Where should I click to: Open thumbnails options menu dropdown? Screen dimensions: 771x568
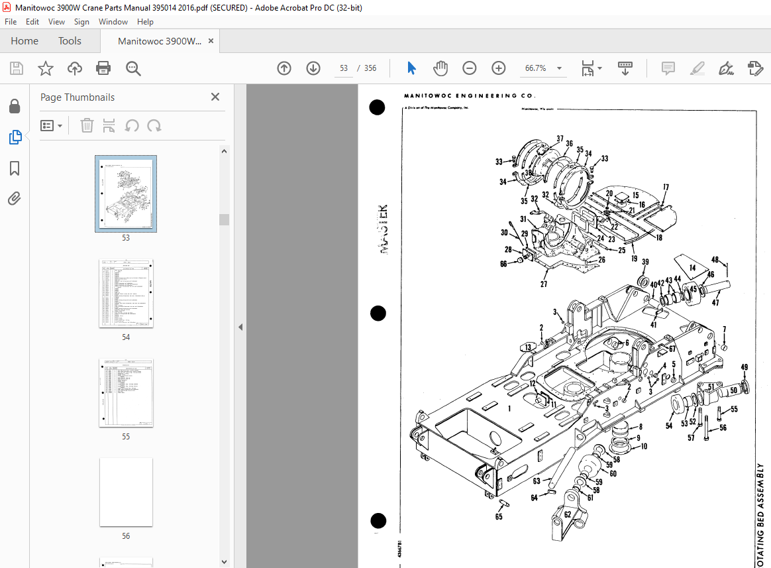(x=51, y=125)
